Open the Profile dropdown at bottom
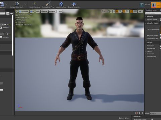Viewport: 161px width, 120px height. tap(155, 113)
